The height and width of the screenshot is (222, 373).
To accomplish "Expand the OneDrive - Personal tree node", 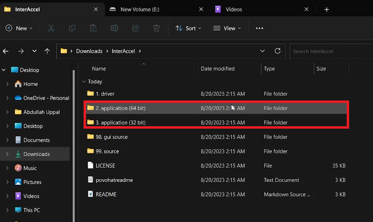I will (7, 98).
